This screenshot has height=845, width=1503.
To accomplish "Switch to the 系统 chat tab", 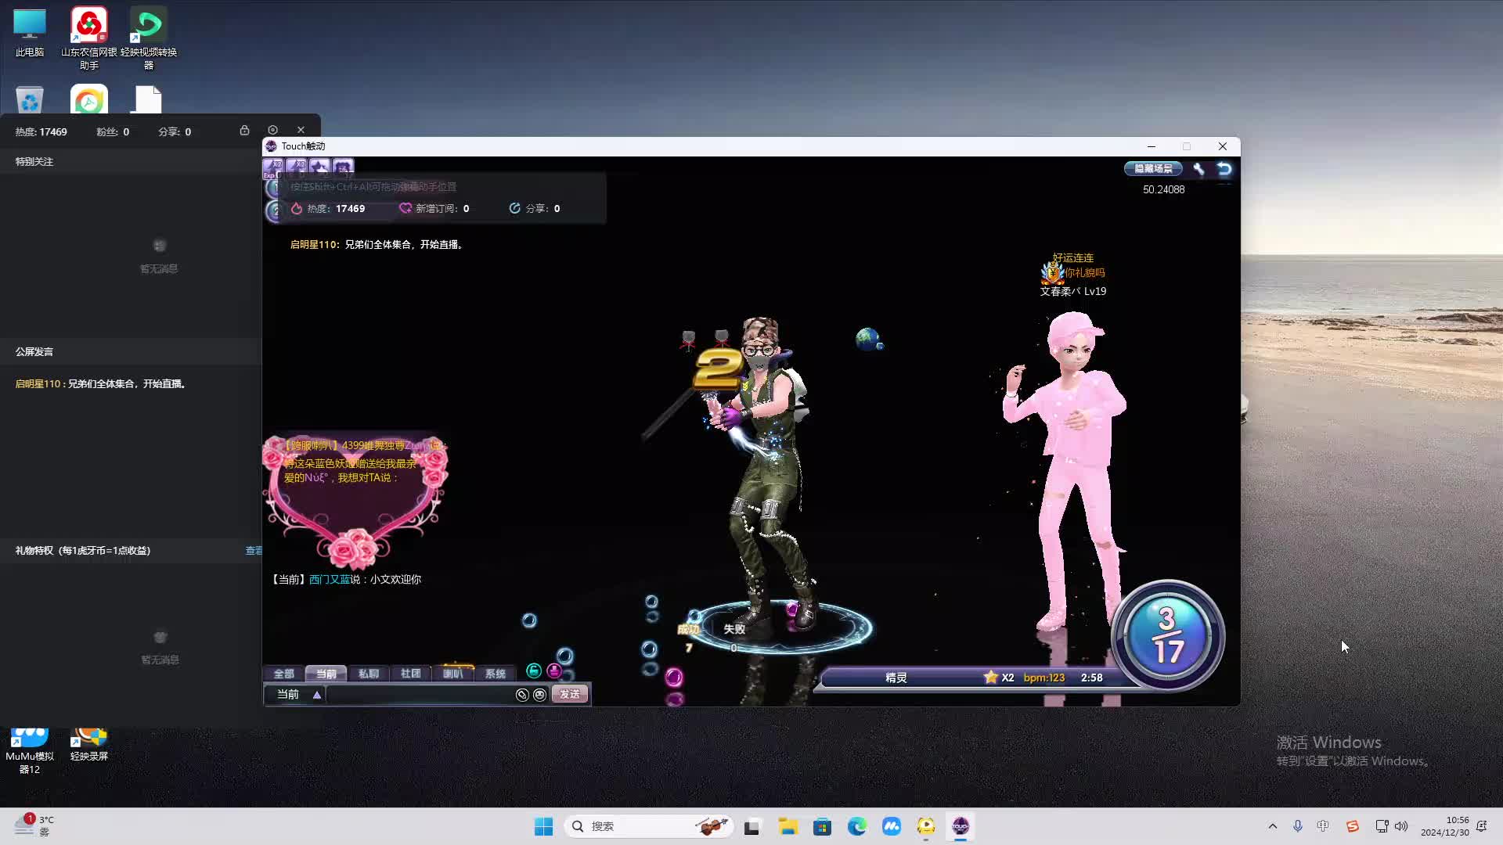I will (496, 674).
